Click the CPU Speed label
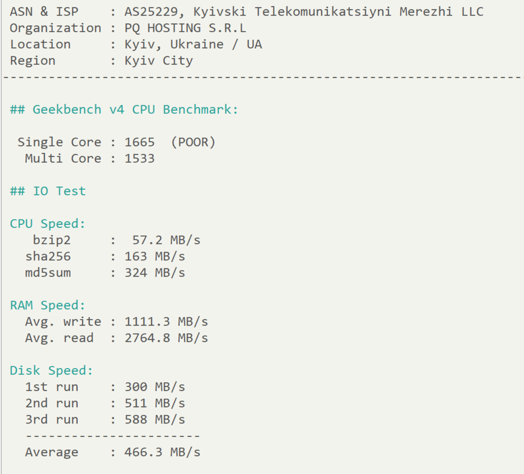The height and width of the screenshot is (474, 524). click(x=48, y=224)
